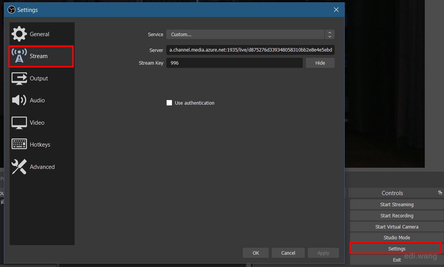444x267 pixels.
Task: Click Start Virtual Camera button
Action: pos(397,227)
